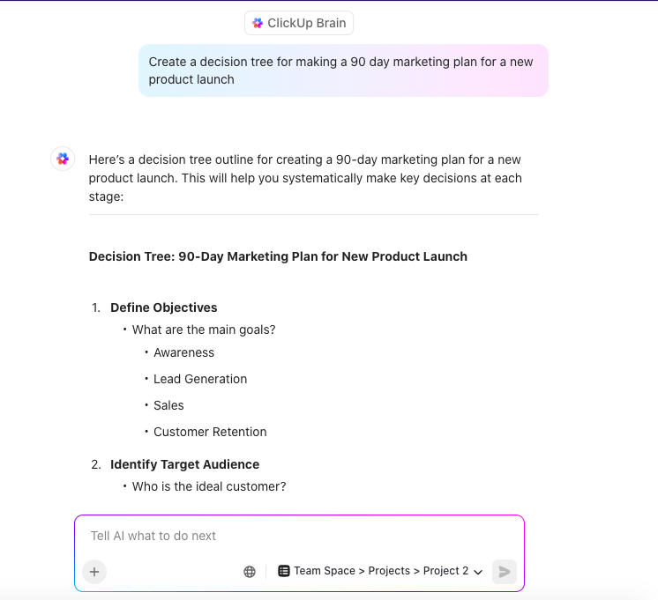Viewport: 658px width, 600px height.
Task: Click the ClickUp Brain logo in header chip
Action: [x=258, y=23]
